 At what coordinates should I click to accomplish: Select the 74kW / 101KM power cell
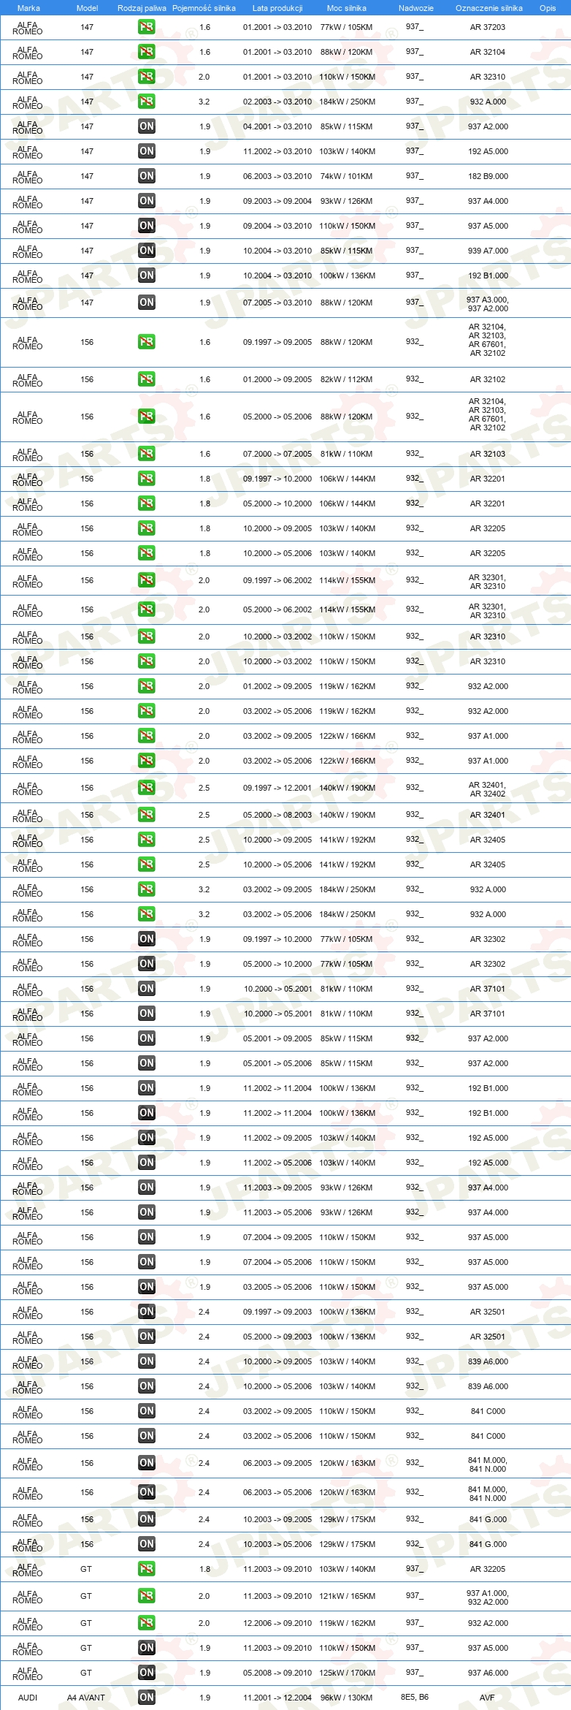[x=346, y=176]
